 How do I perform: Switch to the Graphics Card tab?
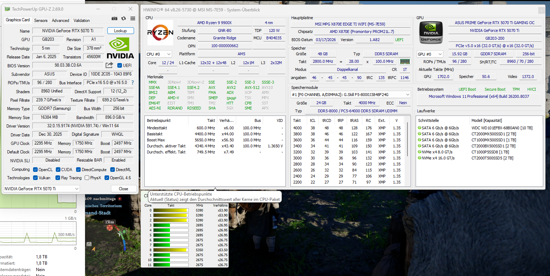pos(18,20)
